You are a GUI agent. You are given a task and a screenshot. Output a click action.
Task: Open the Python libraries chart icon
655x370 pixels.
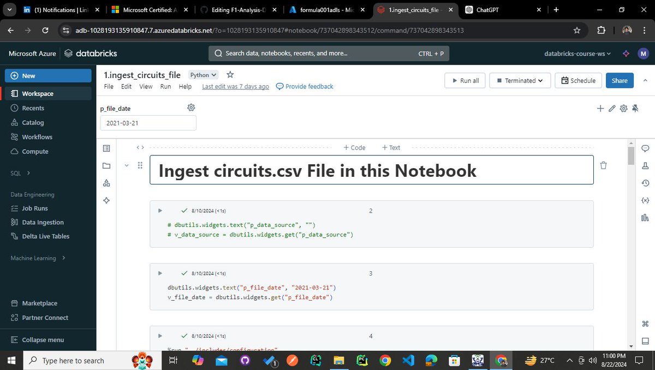point(645,218)
